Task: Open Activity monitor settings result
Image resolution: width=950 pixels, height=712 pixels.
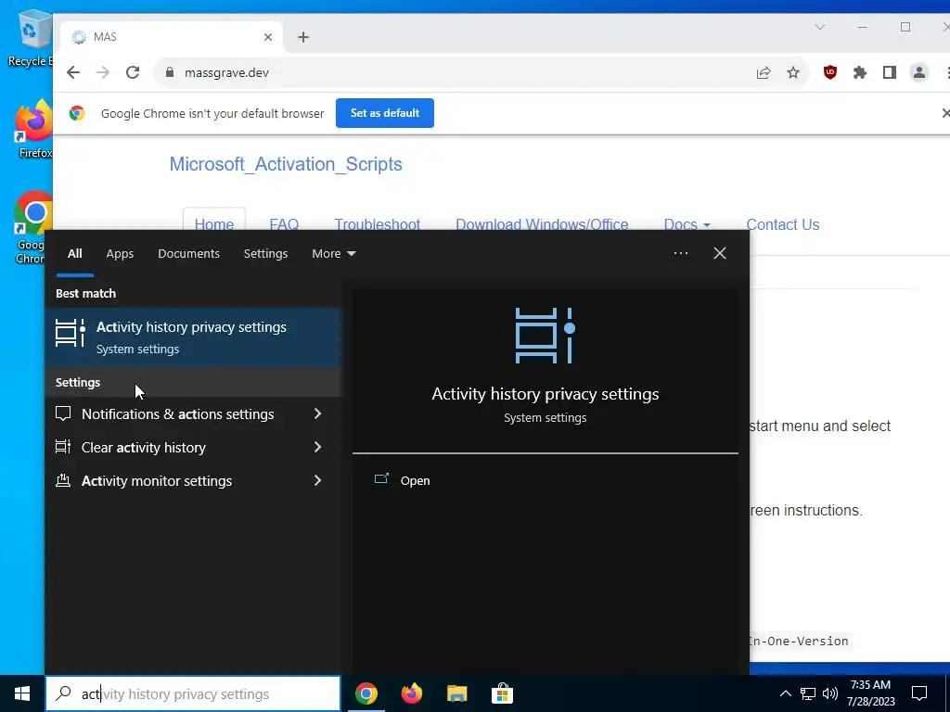Action: click(x=156, y=481)
